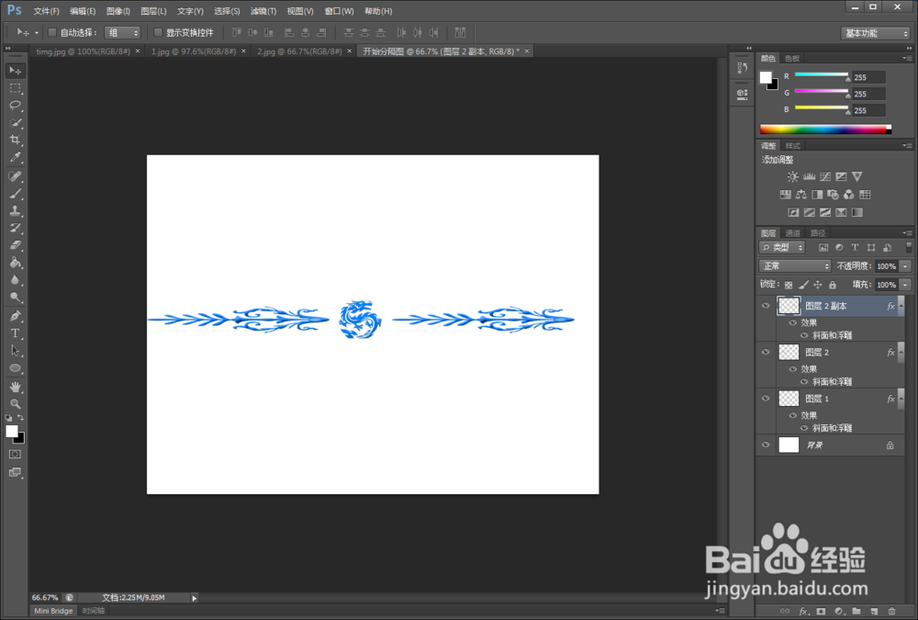Select the Lasso tool
This screenshot has height=620, width=918.
[x=16, y=106]
